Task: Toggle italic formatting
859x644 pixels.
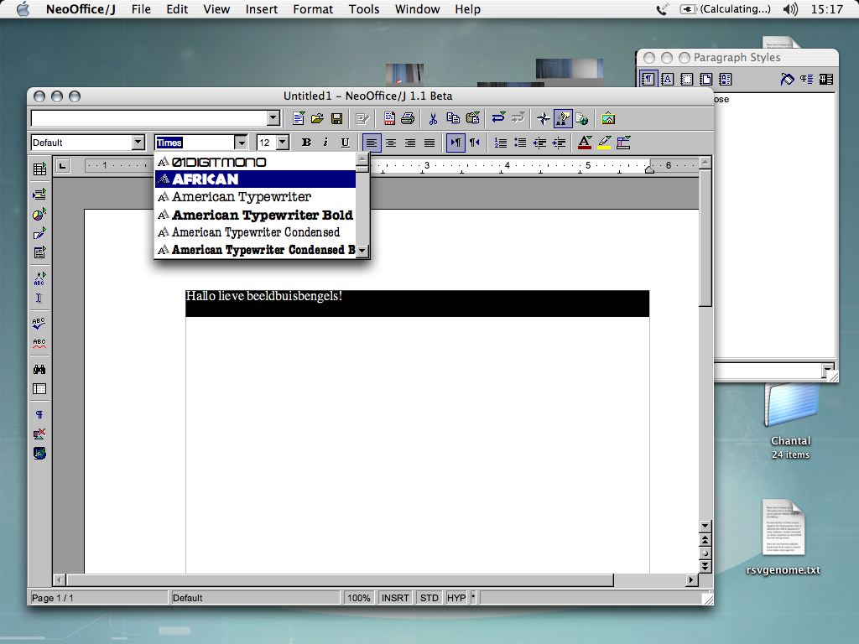Action: [325, 143]
